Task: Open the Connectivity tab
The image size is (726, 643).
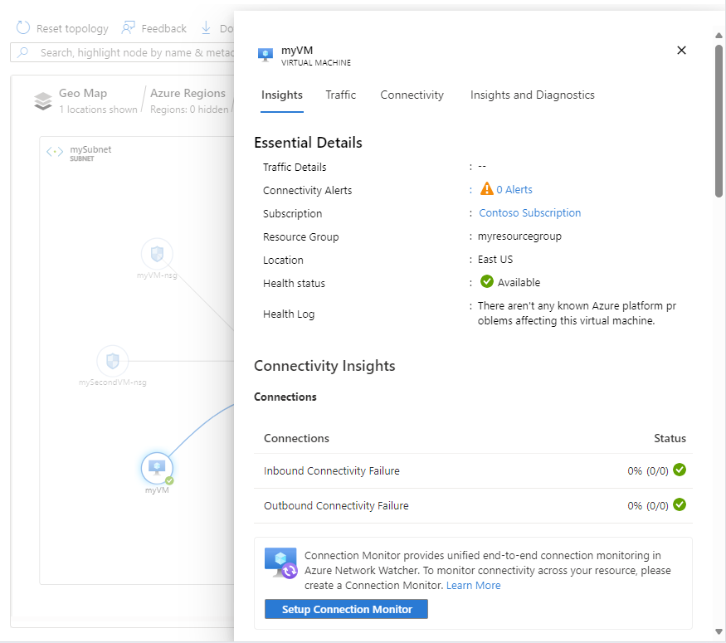Action: pos(412,95)
